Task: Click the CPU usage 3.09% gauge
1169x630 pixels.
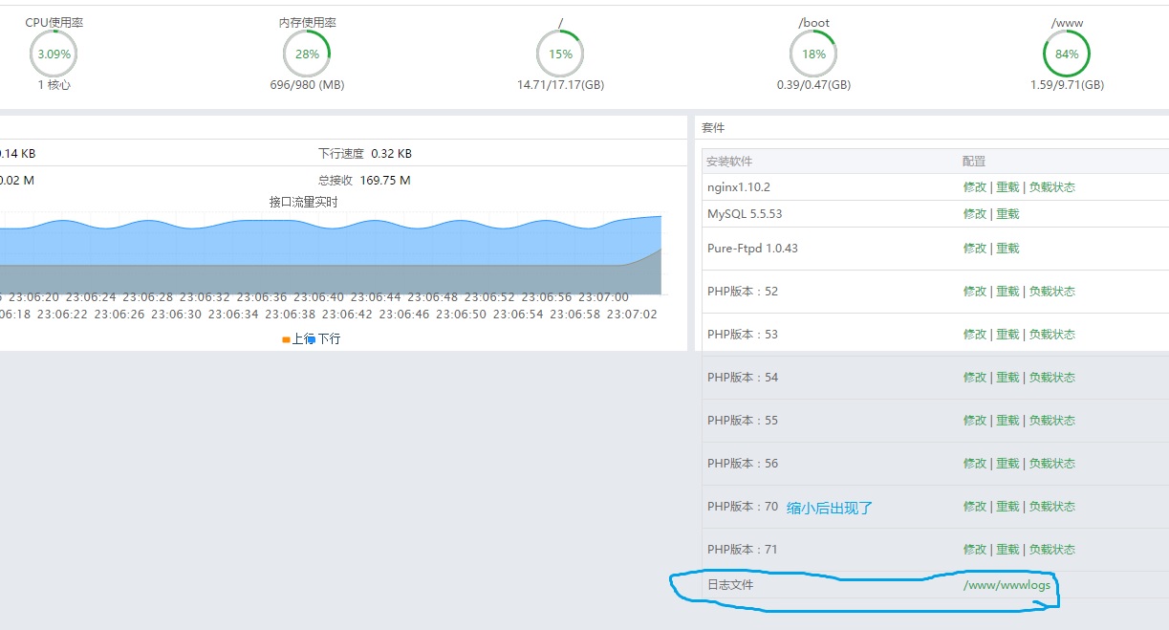Action: 54,54
